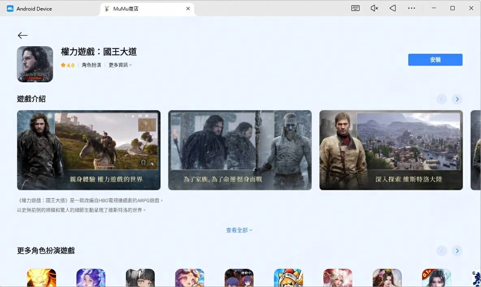Viewport: 481px width, 287px height.
Task: Click the 更多角色扮演遊戲 heading
Action: click(46, 251)
